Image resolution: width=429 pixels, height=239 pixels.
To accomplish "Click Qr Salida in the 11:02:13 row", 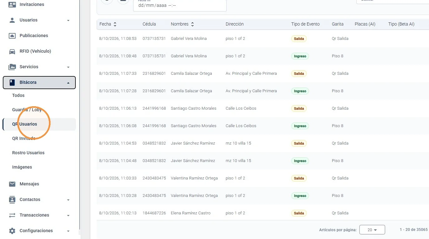I will point(340,213).
